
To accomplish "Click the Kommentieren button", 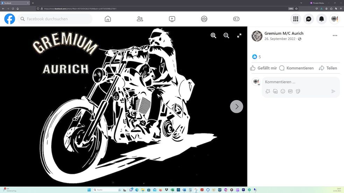I will (x=296, y=68).
